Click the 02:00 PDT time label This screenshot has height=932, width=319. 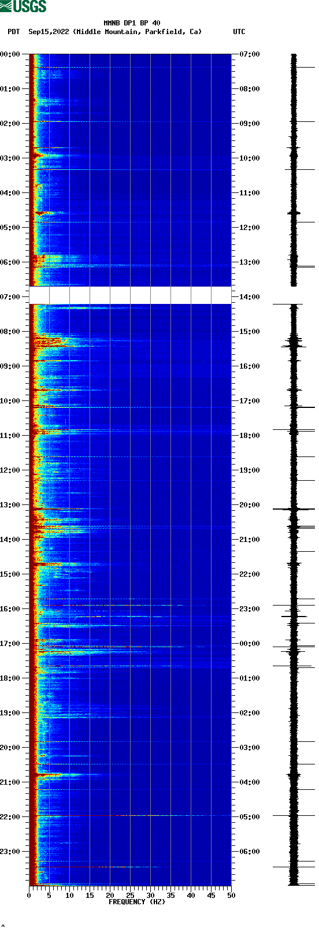10,124
